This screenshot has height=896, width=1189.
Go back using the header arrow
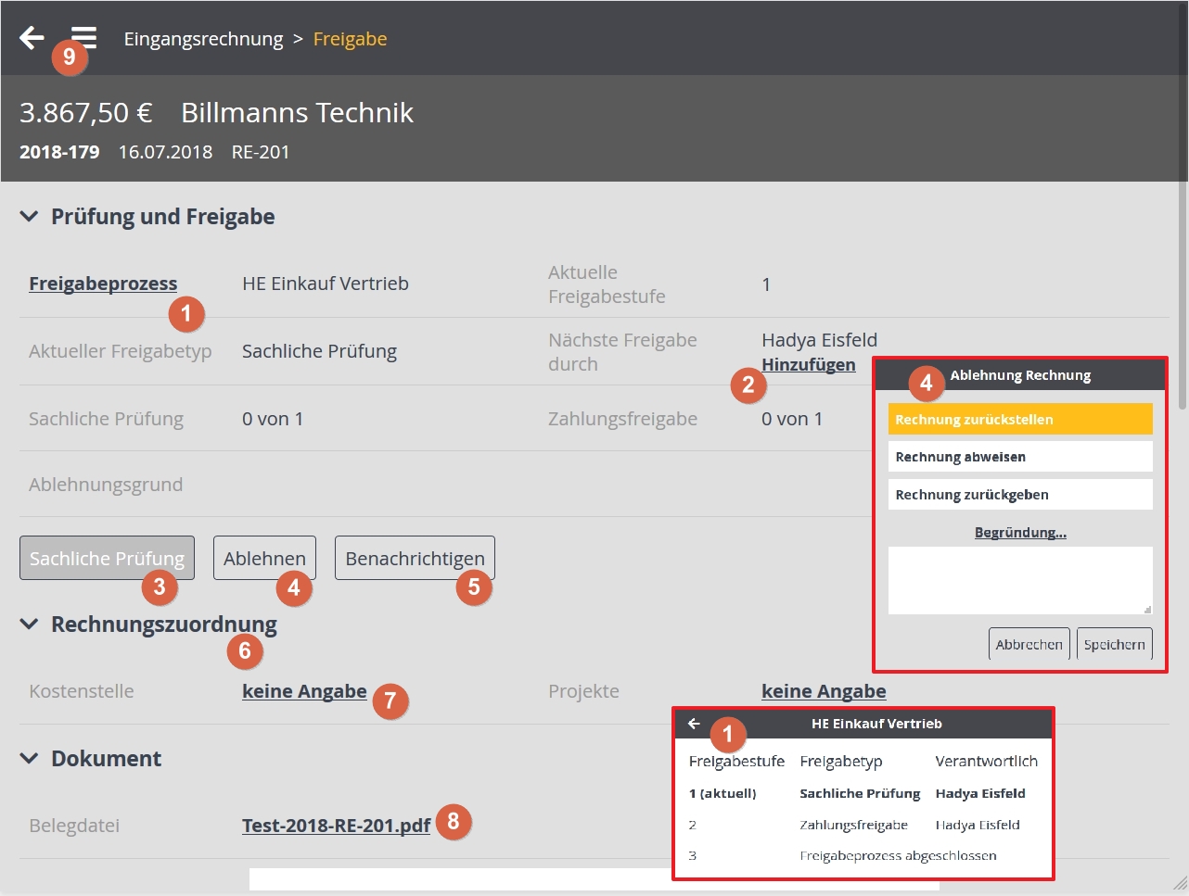(x=32, y=38)
